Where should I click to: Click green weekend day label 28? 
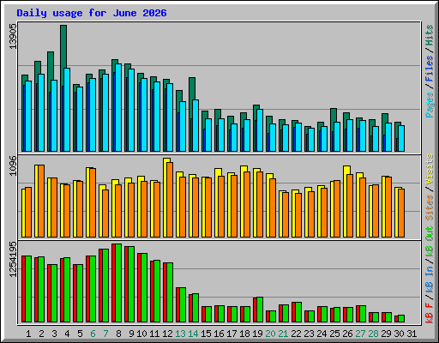tap(373, 334)
